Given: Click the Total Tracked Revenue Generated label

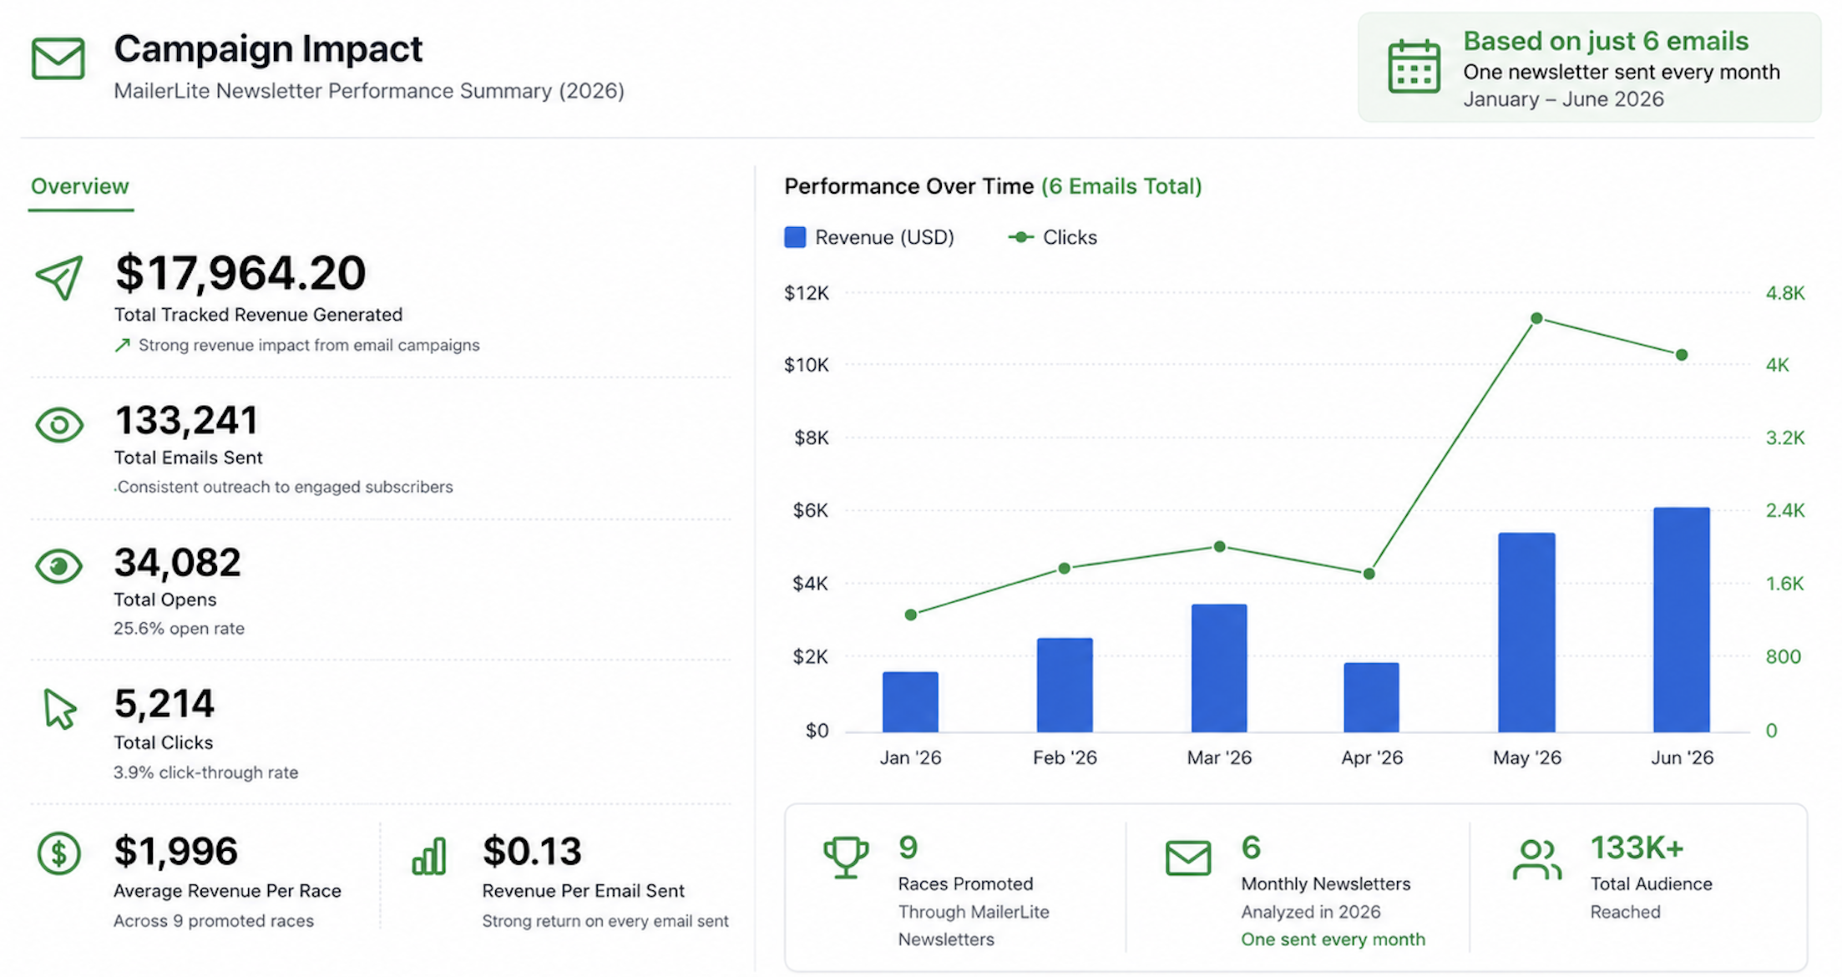Looking at the screenshot, I should pyautogui.click(x=258, y=314).
